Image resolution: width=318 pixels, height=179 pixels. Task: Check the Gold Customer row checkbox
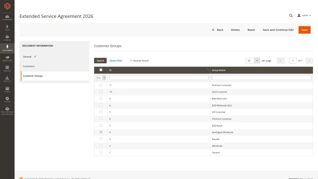point(101,91)
